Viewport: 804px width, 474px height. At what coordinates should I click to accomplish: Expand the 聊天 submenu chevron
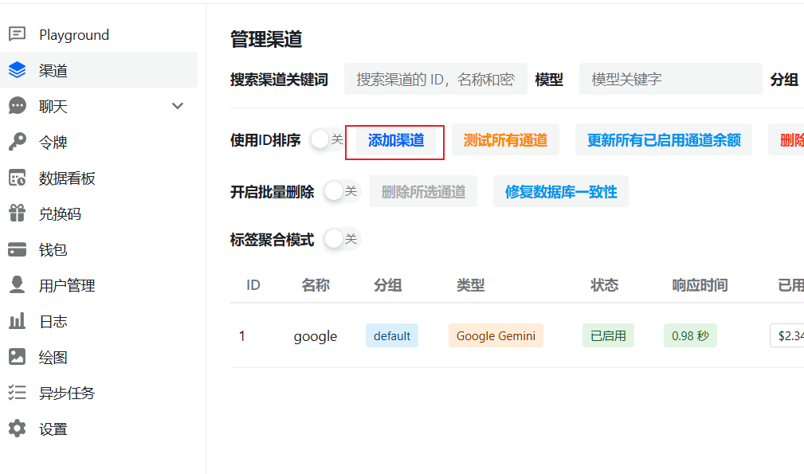(177, 106)
